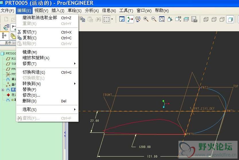Open the selection tool dropdown arrow
The width and height of the screenshot is (239, 160).
pos(112,19)
